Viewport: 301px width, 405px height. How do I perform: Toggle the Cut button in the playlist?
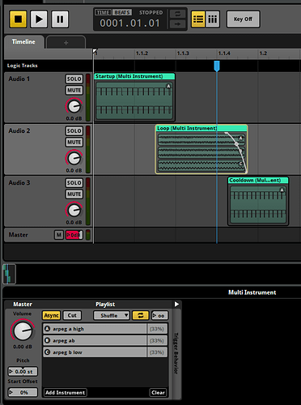72,315
